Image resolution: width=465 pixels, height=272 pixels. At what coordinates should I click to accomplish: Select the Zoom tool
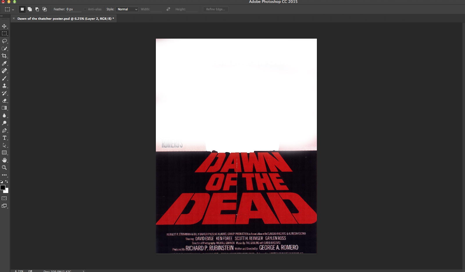(4, 168)
